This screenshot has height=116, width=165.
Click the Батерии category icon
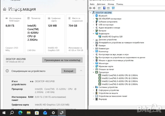click(96, 30)
